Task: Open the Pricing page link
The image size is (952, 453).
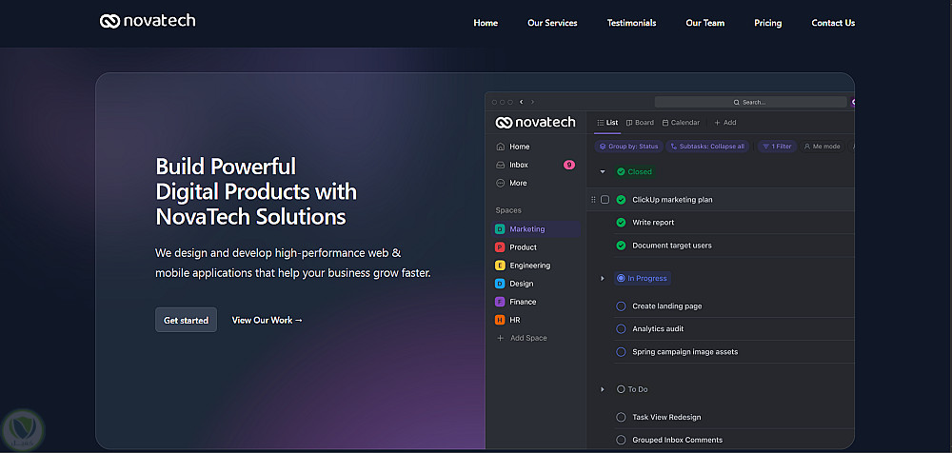Action: pos(768,23)
